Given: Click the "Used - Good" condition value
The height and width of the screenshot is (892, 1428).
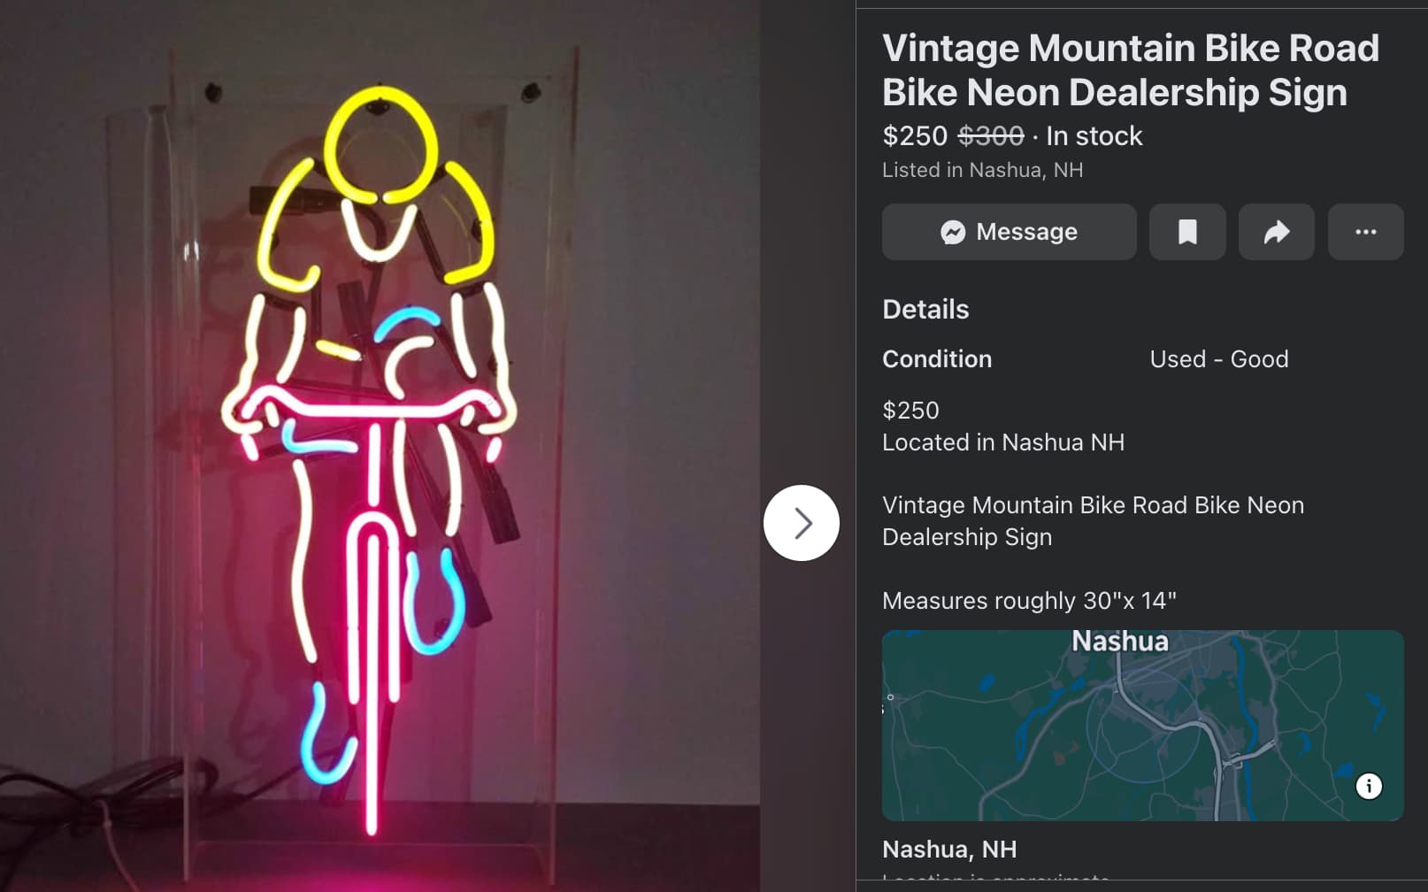Looking at the screenshot, I should click(1218, 358).
